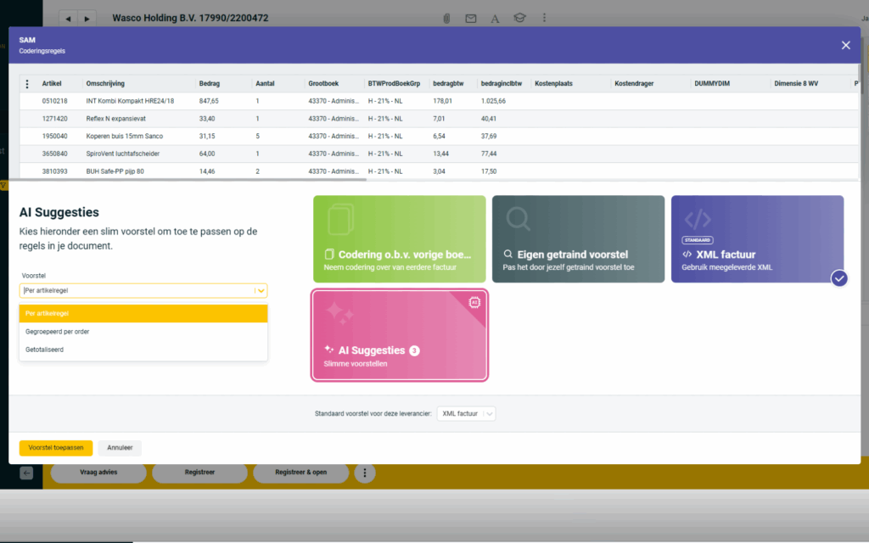The width and height of the screenshot is (869, 543).
Task: Go to the next document arrow
Action: (x=87, y=18)
